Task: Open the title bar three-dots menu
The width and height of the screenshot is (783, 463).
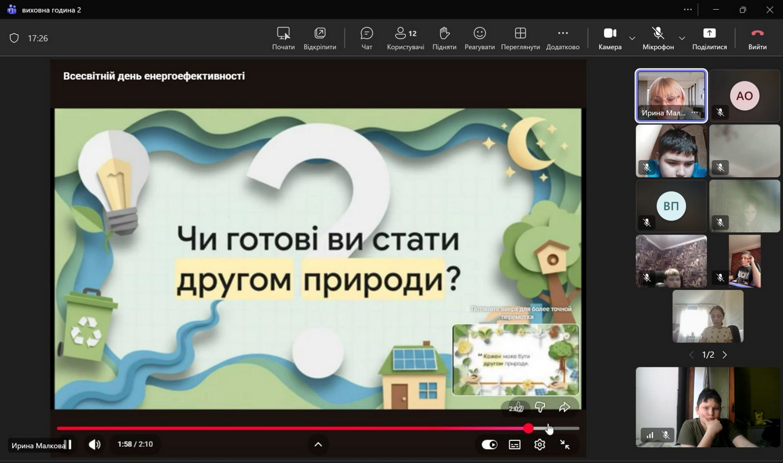Action: [x=687, y=9]
